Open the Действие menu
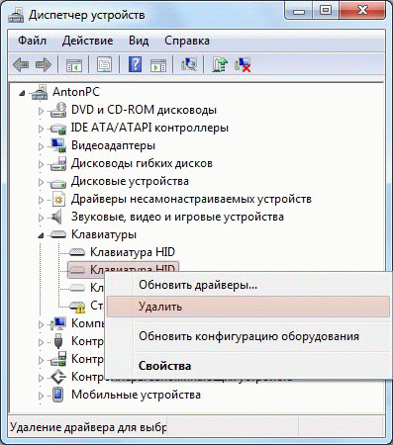Image resolution: width=393 pixels, height=445 pixels. click(x=87, y=41)
